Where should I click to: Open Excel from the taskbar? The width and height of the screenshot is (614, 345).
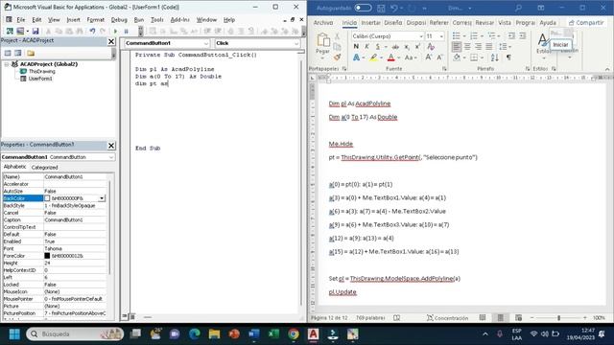pos(273,334)
